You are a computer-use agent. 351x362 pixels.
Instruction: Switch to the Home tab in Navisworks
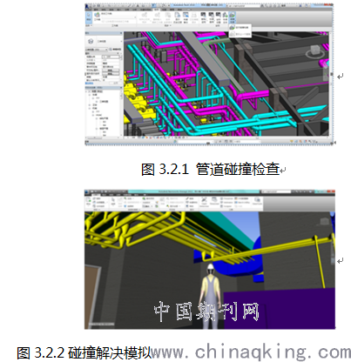[x=96, y=195]
